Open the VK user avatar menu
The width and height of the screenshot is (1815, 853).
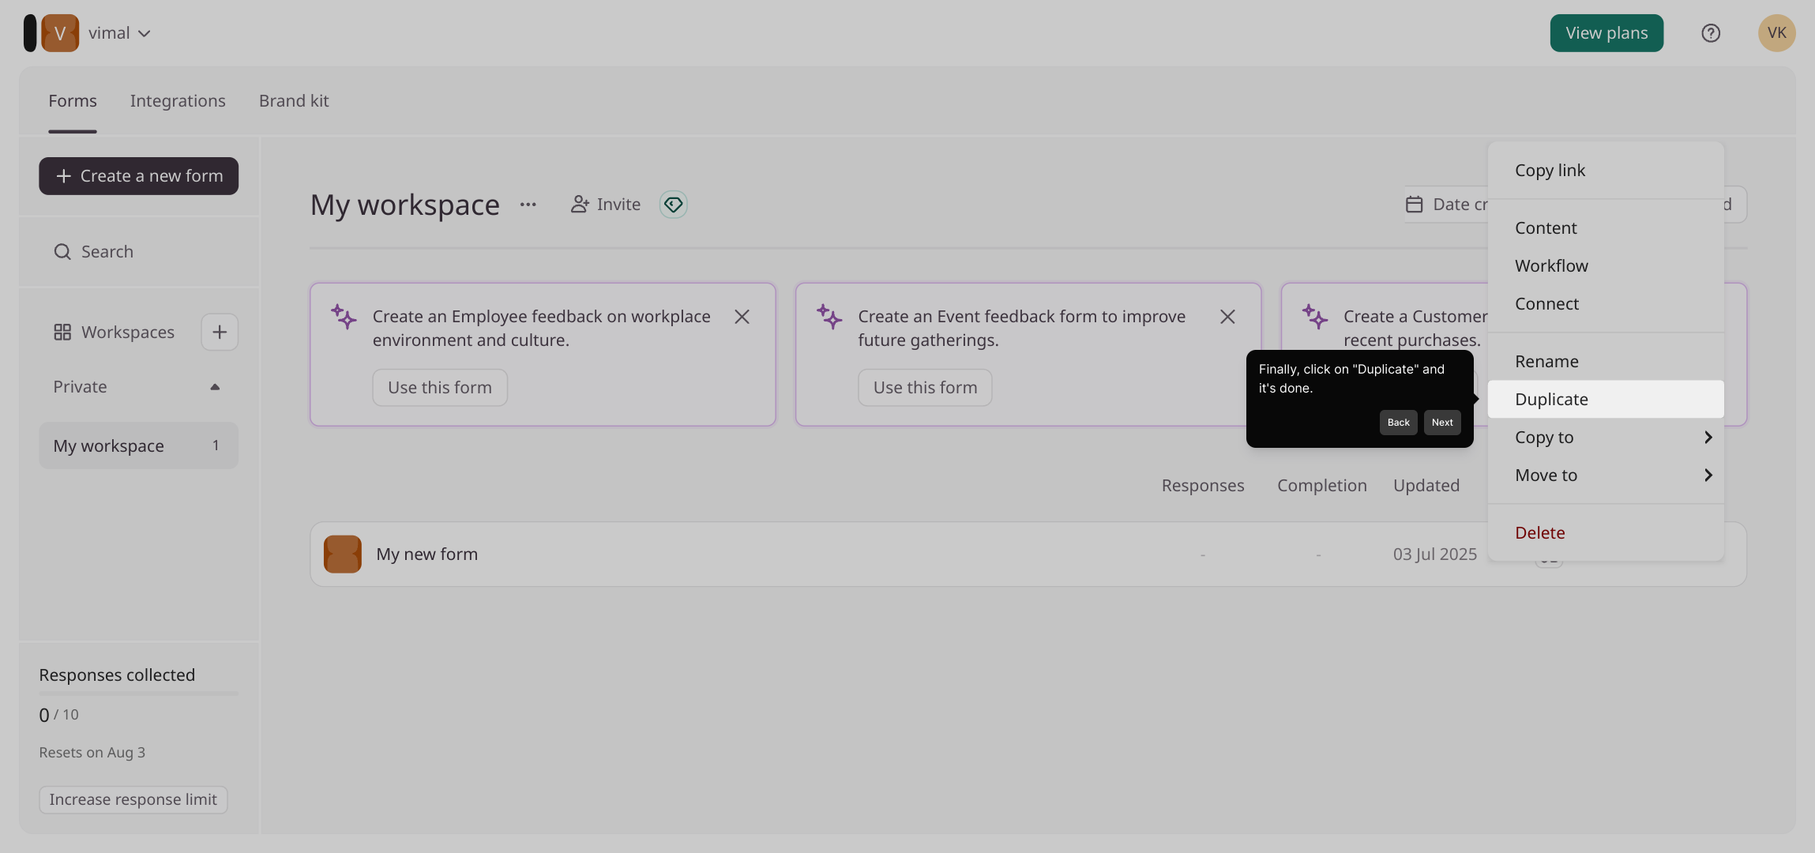pyautogui.click(x=1777, y=33)
